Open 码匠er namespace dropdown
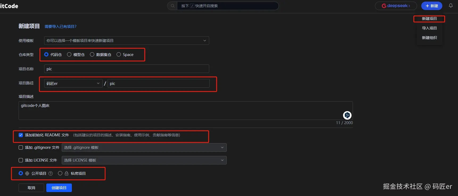This screenshot has height=196, width=458. pos(73,83)
